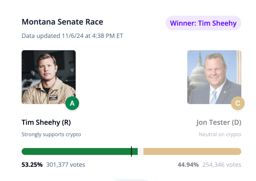This screenshot has width=256, height=181.
Task: Click the Strongly supports crypto label
Action: pyautogui.click(x=51, y=134)
